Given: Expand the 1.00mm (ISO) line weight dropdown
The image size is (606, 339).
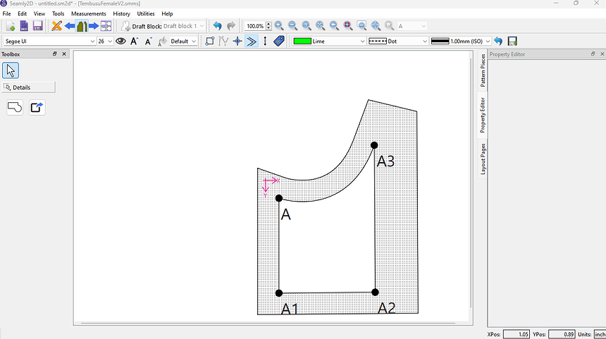Looking at the screenshot, I should pyautogui.click(x=459, y=42).
